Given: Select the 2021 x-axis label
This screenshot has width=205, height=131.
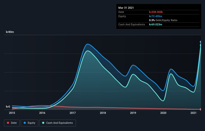Looking at the screenshot, I should point(194,113).
